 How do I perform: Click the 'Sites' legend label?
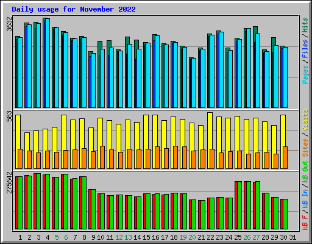(305, 148)
